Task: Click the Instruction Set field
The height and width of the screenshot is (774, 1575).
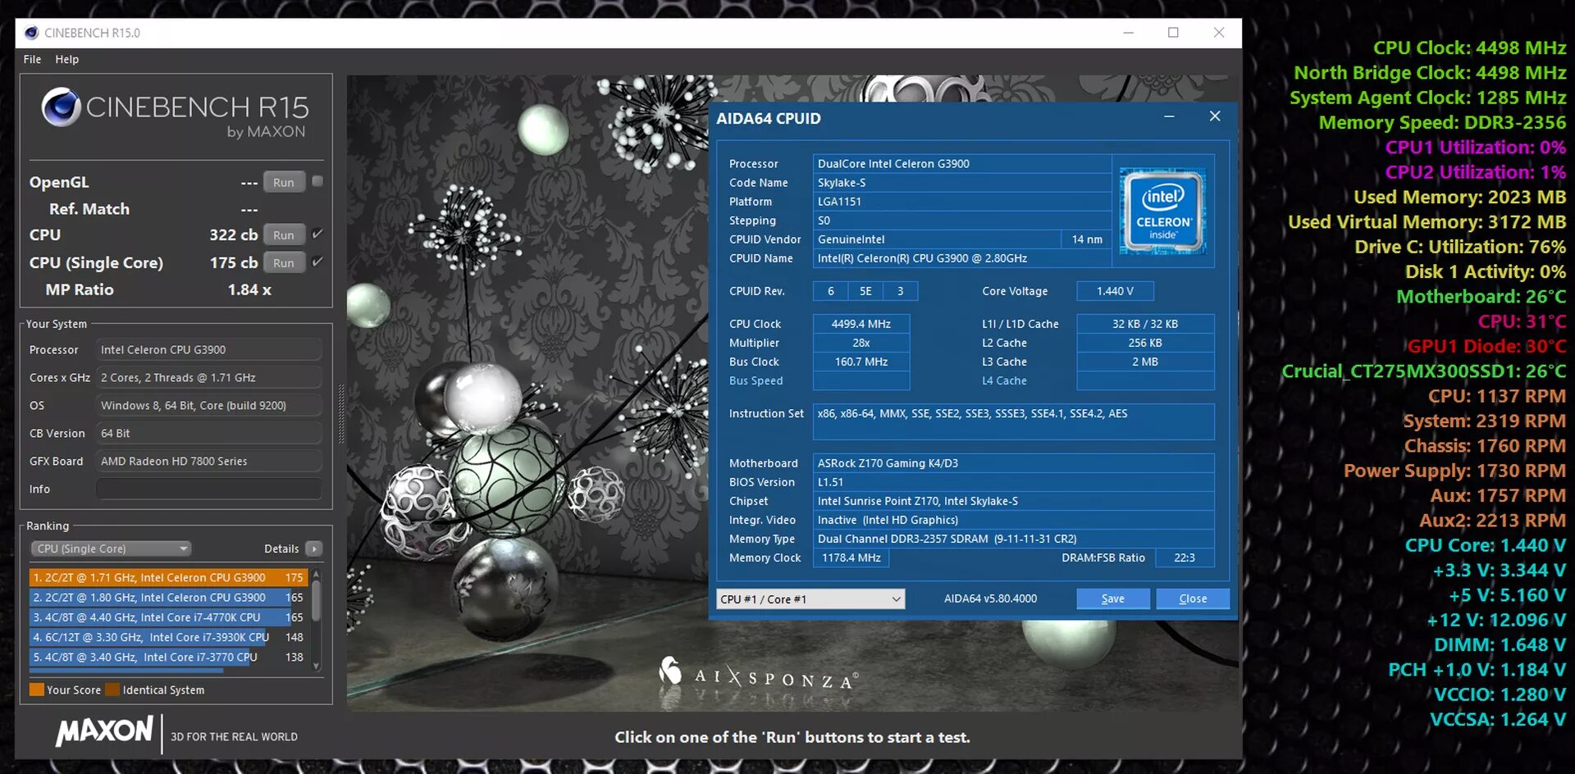Action: [x=1014, y=421]
